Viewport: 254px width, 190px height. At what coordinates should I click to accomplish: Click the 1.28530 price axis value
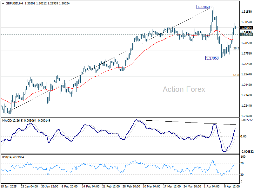[247, 43]
